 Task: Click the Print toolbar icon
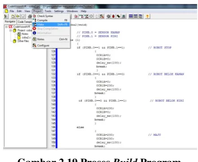pyautogui.click(x=30, y=16)
